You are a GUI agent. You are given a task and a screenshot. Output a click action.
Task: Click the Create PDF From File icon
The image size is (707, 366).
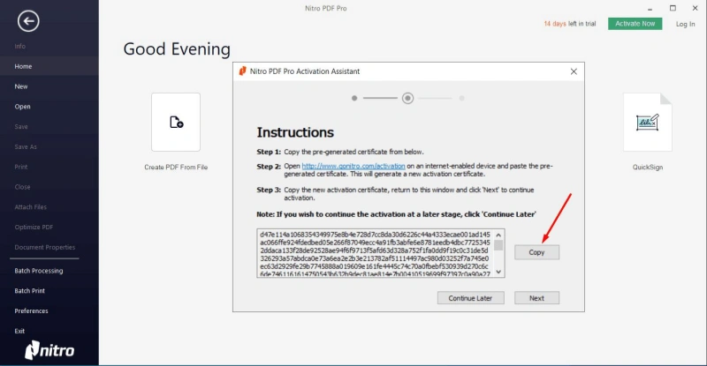click(176, 123)
